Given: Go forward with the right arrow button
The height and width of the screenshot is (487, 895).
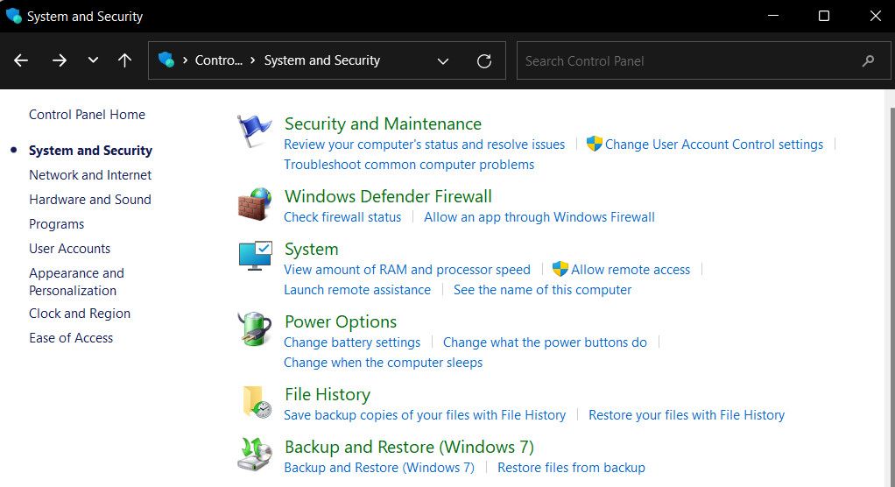Looking at the screenshot, I should click(60, 60).
